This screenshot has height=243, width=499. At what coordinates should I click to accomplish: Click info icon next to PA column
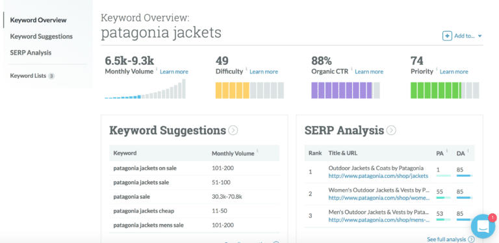click(x=447, y=151)
